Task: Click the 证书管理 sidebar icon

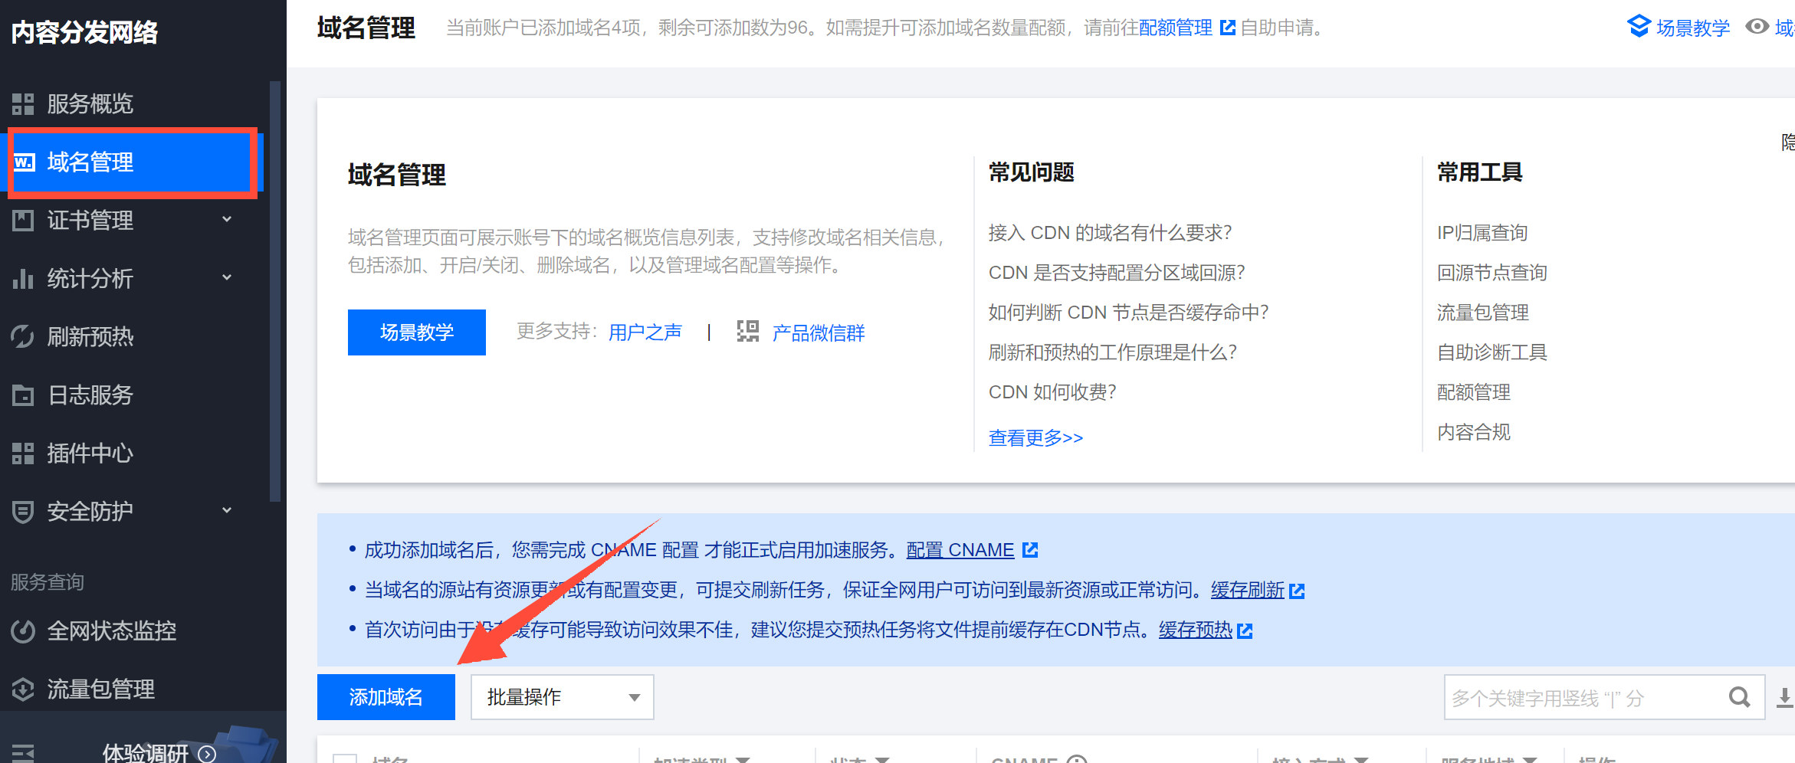Action: coord(23,220)
